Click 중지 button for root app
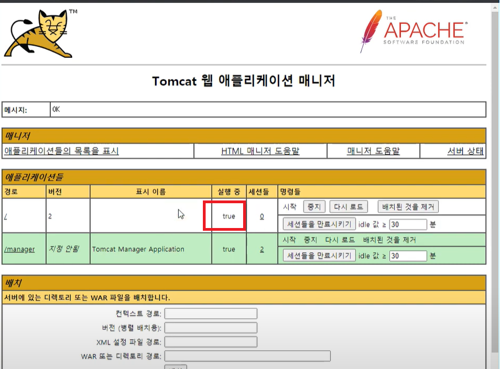Viewport: 500px width, 369px height. click(314, 207)
